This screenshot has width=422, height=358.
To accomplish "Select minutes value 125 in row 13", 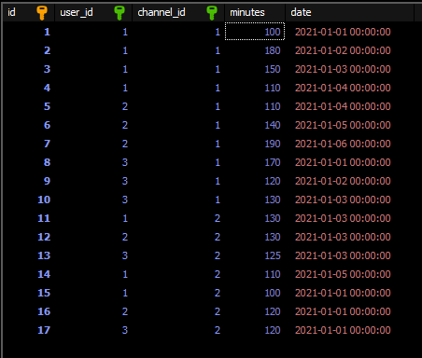I will 273,255.
